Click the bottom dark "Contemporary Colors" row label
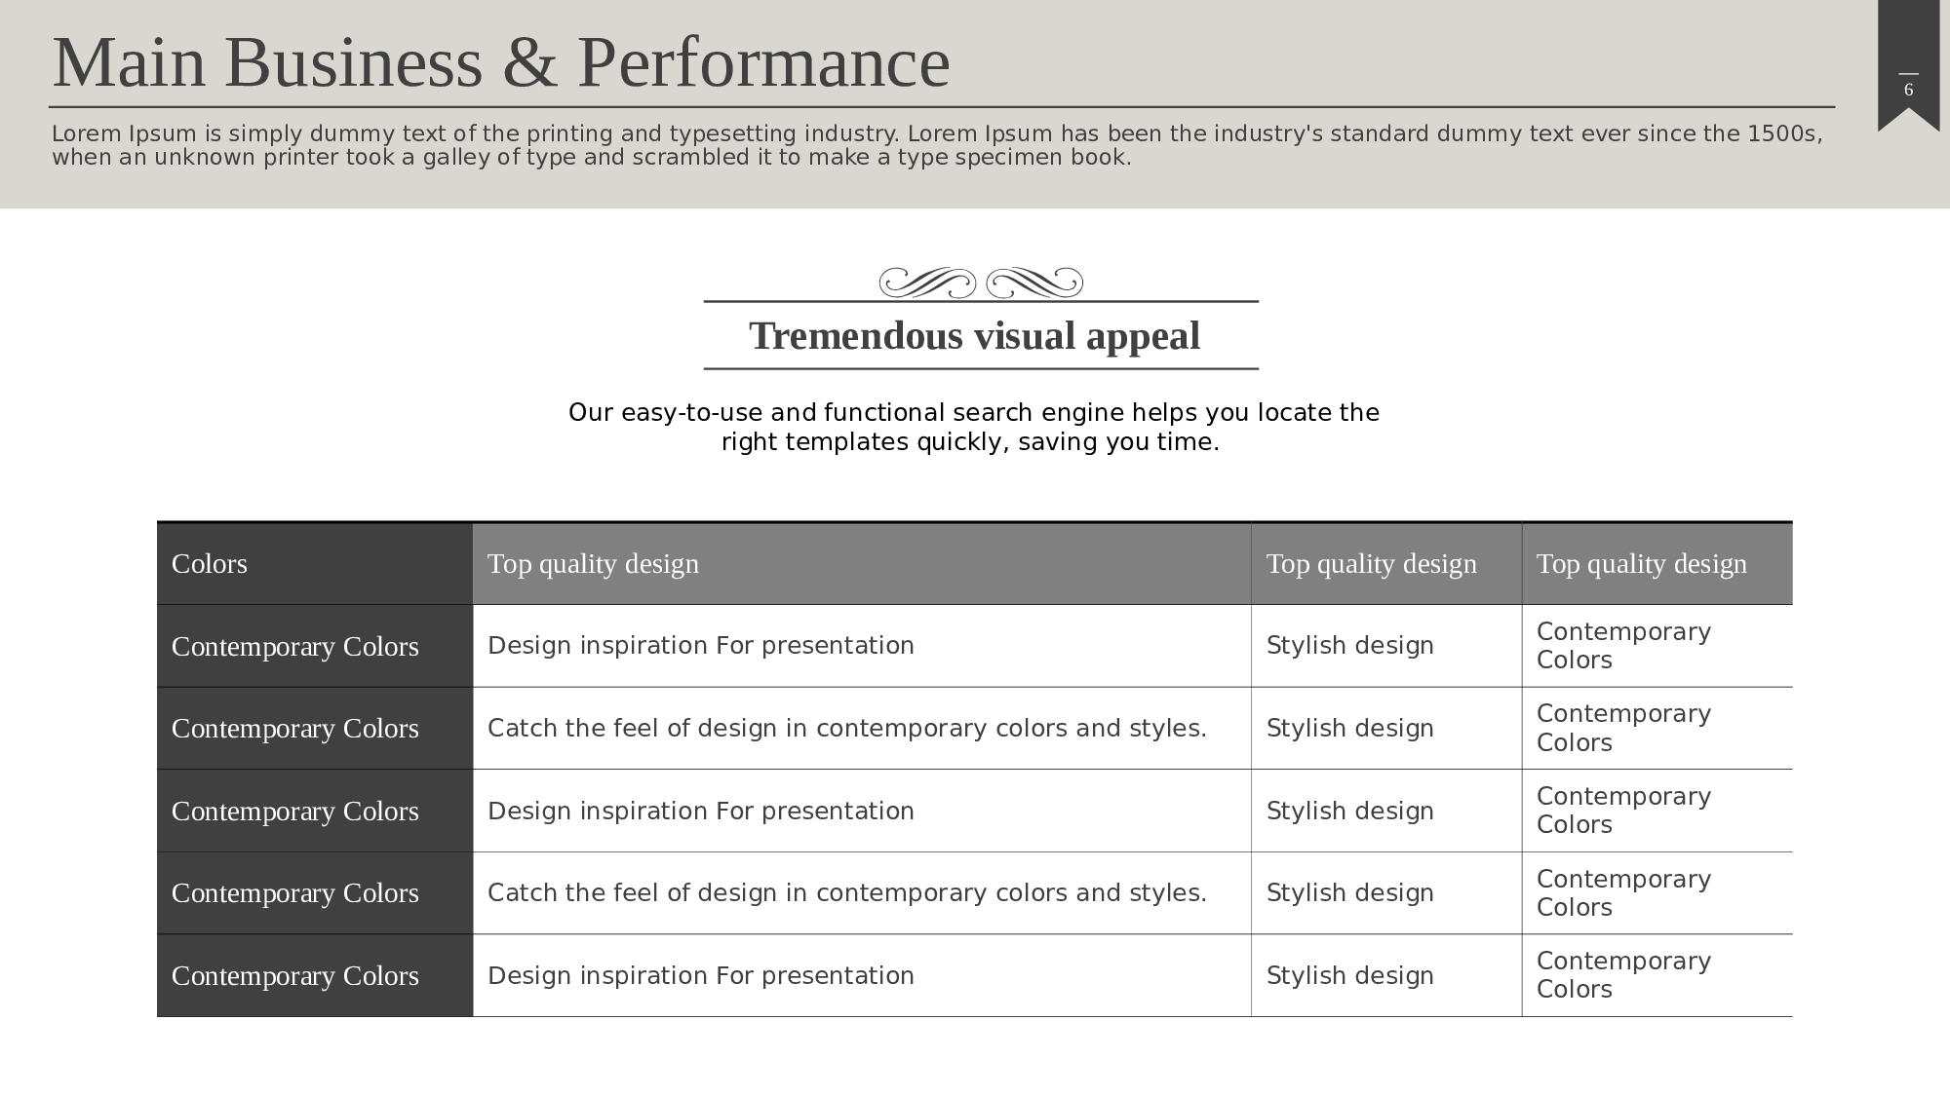This screenshot has height=1096, width=1950. click(314, 975)
